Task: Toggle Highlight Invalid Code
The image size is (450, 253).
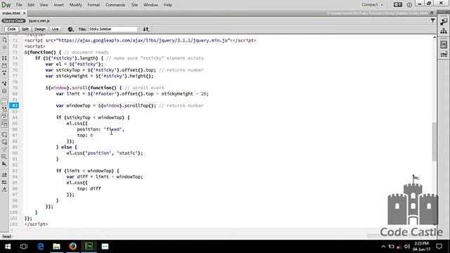Action: 4,110
